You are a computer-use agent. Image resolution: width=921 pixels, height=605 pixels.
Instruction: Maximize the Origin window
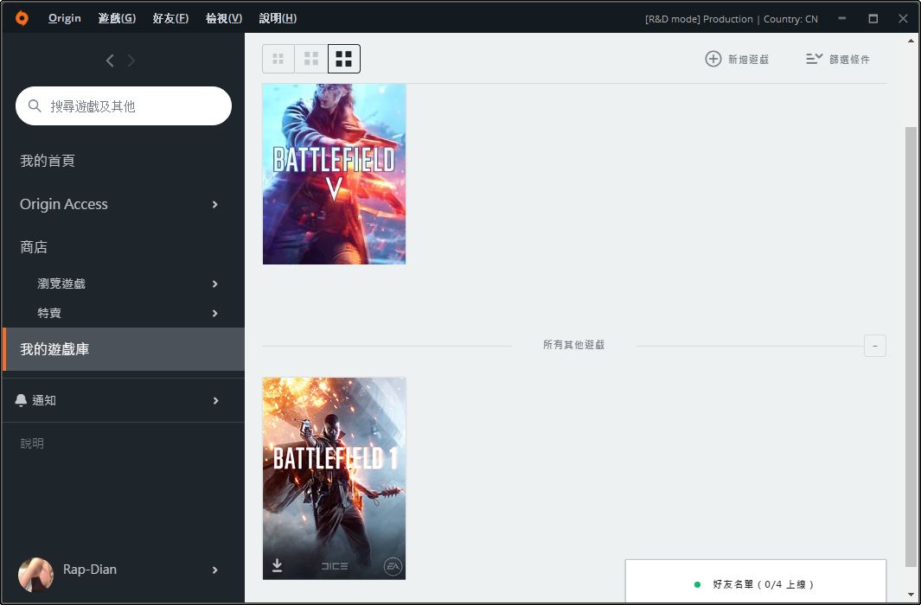[873, 18]
